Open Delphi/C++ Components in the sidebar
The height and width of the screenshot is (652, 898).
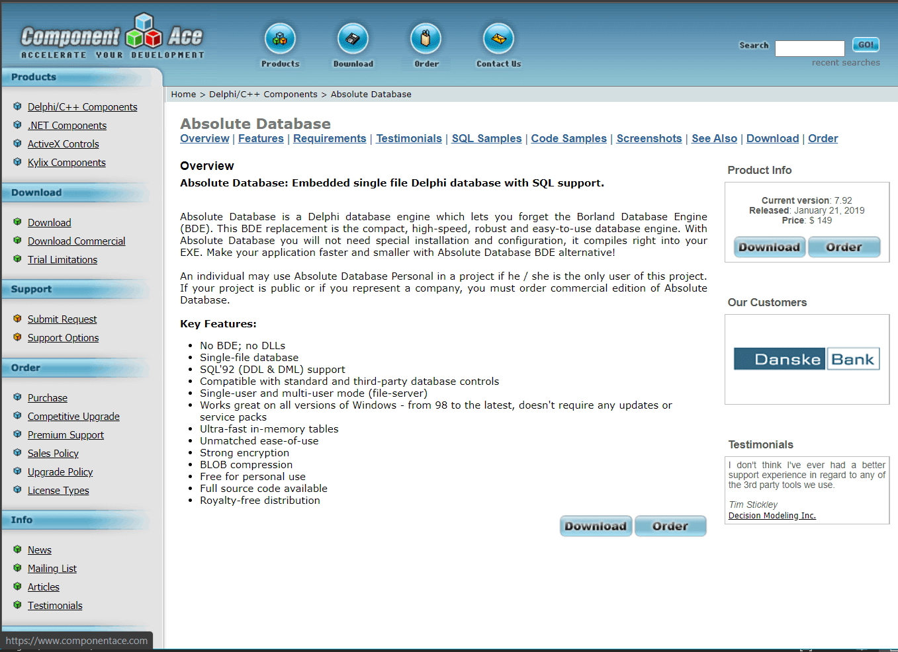tap(83, 107)
